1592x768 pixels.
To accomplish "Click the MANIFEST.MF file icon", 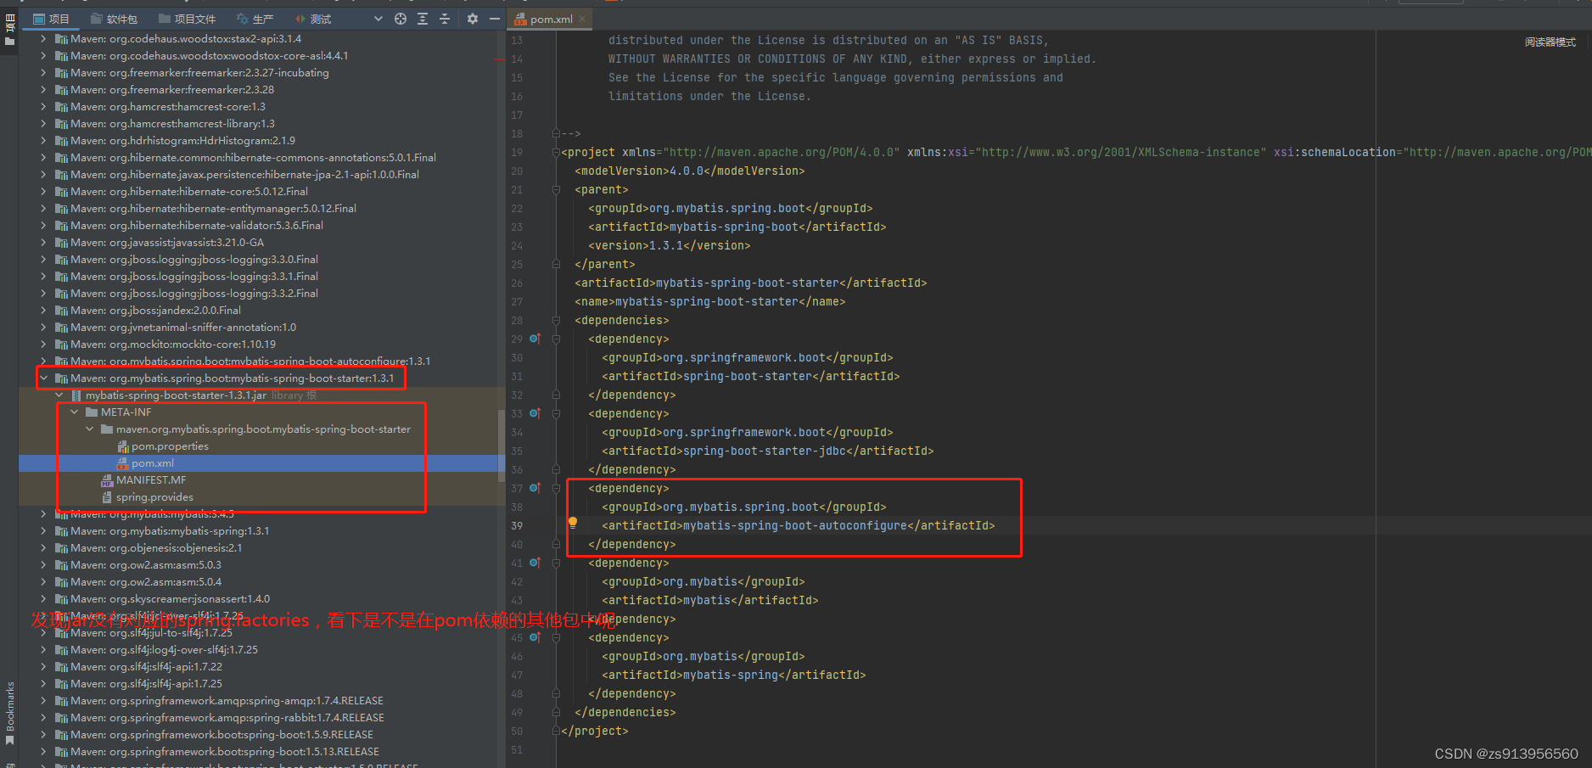I will pyautogui.click(x=107, y=480).
